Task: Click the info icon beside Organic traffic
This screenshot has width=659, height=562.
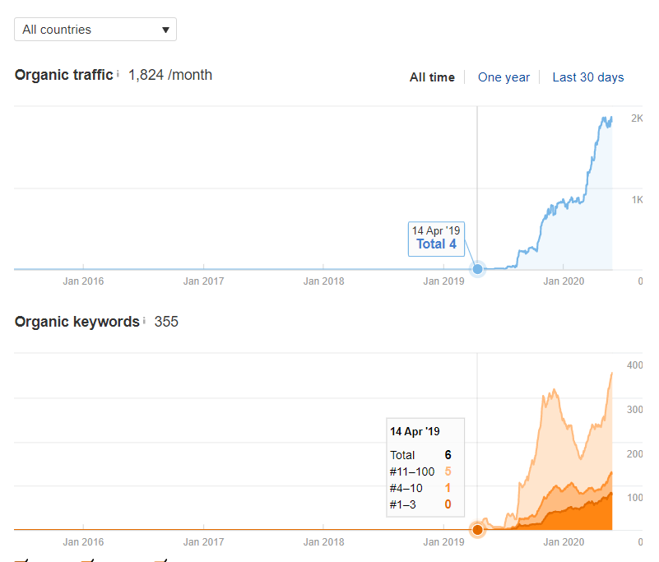Action: [x=118, y=75]
